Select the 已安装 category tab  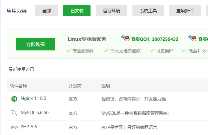[x=77, y=11]
